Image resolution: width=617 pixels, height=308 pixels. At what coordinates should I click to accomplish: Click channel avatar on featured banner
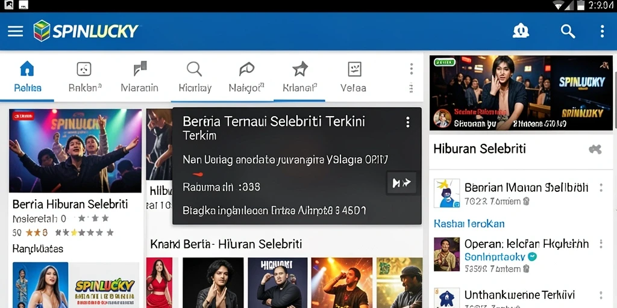coord(442,119)
